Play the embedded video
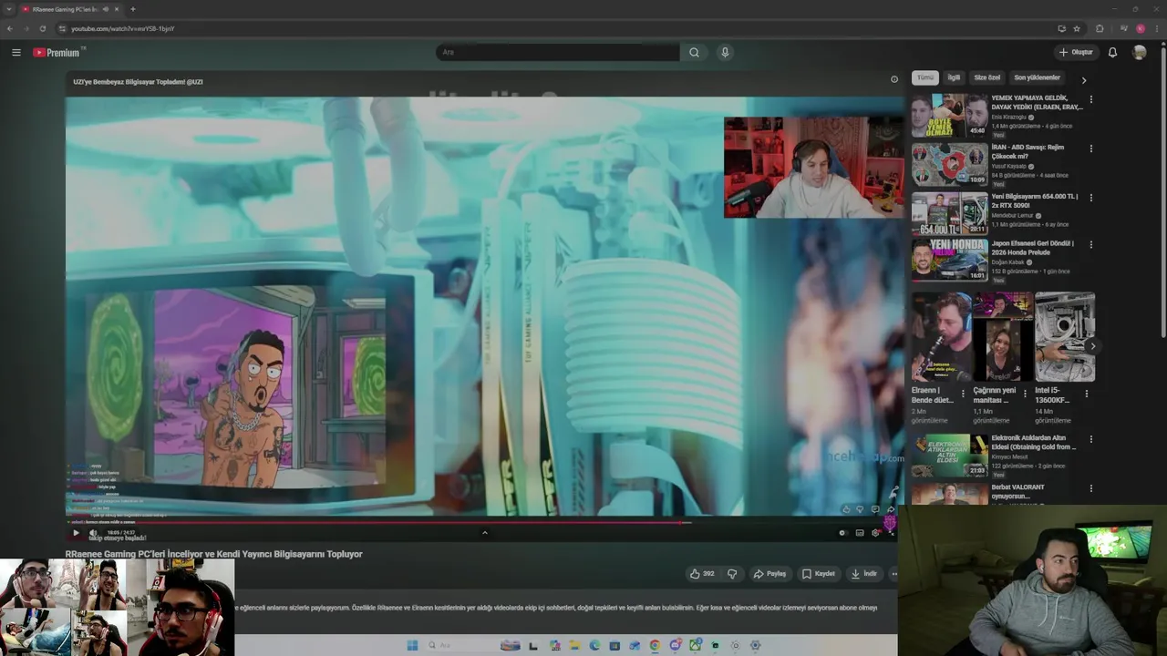 (76, 533)
